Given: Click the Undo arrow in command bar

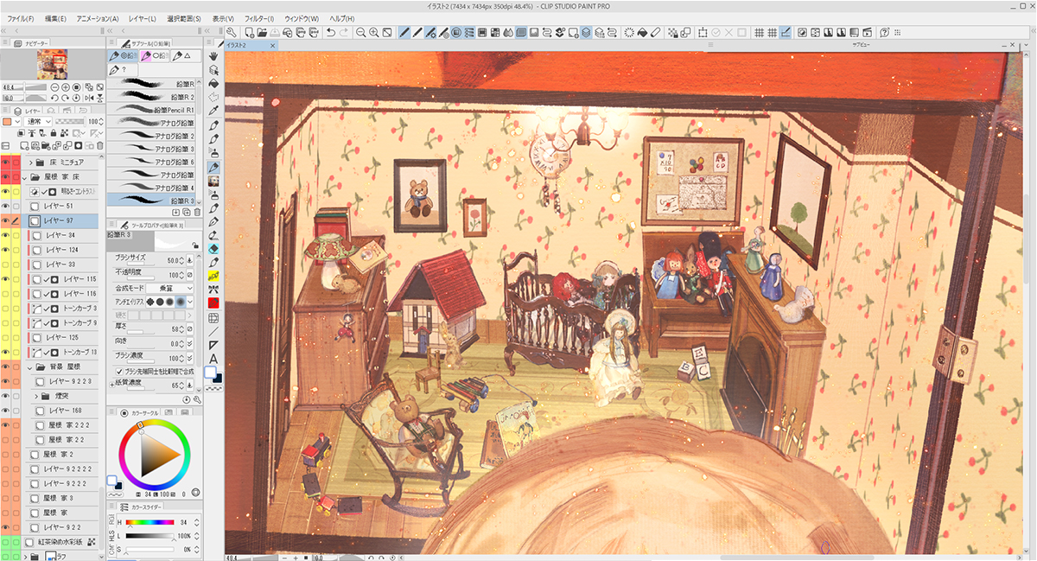Looking at the screenshot, I should [x=331, y=32].
